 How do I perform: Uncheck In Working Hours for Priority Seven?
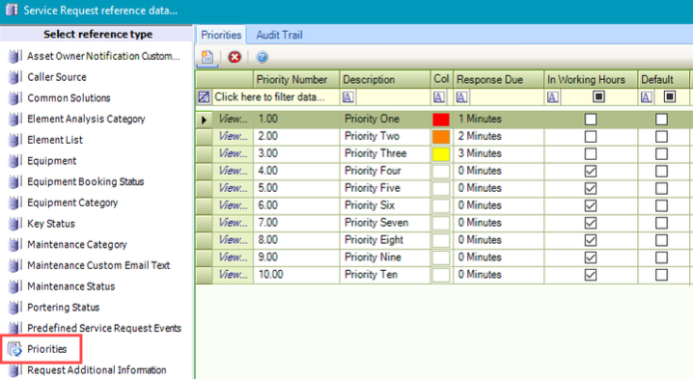point(591,223)
